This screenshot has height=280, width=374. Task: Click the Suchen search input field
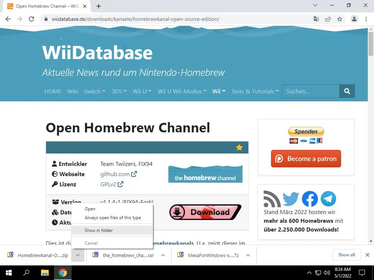(310, 91)
